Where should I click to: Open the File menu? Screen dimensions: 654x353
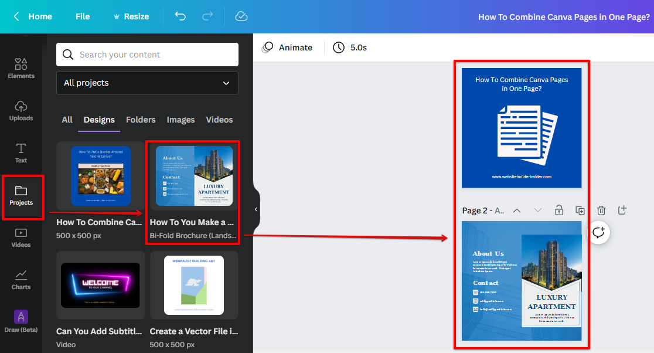(83, 16)
